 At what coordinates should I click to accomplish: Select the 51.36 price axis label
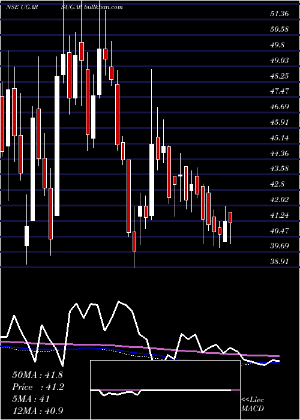[280, 13]
